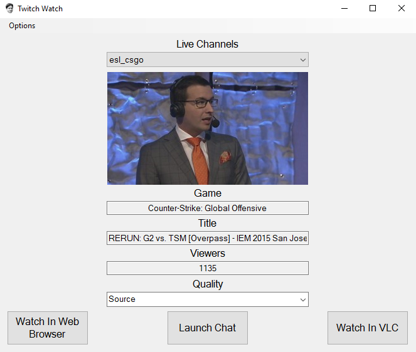Click the Watch In VLC button
Image resolution: width=416 pixels, height=352 pixels.
coord(368,328)
